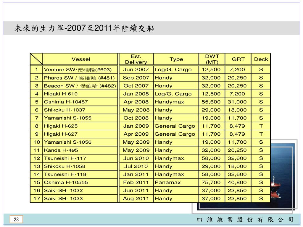This screenshot has width=303, height=227.
Task: Click the 'Jan 2008' delivery date
Action: coord(136,94)
